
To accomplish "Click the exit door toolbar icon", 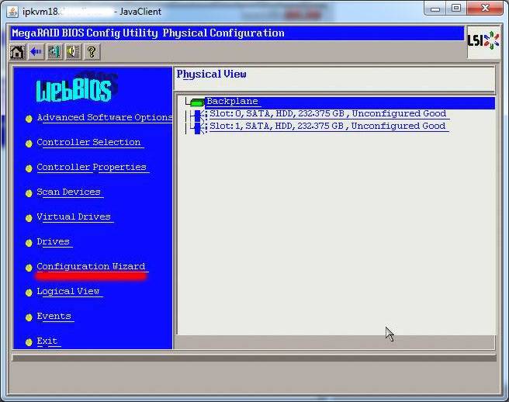I will [54, 52].
